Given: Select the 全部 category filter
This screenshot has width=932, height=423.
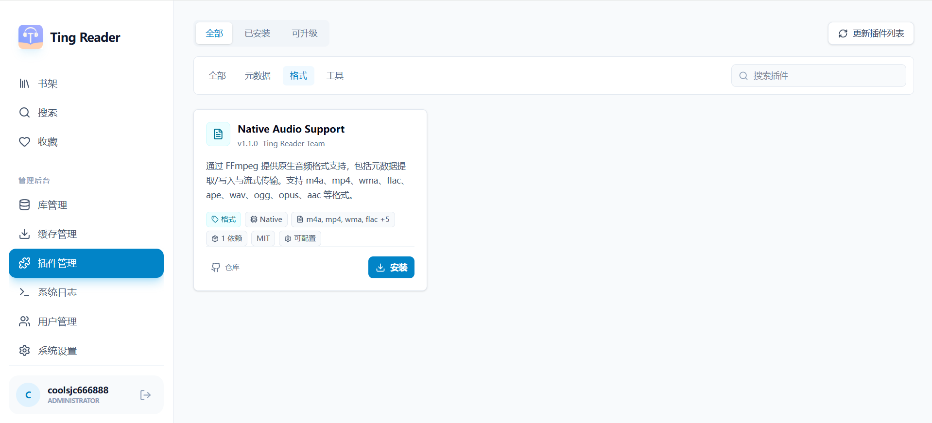Looking at the screenshot, I should (217, 76).
